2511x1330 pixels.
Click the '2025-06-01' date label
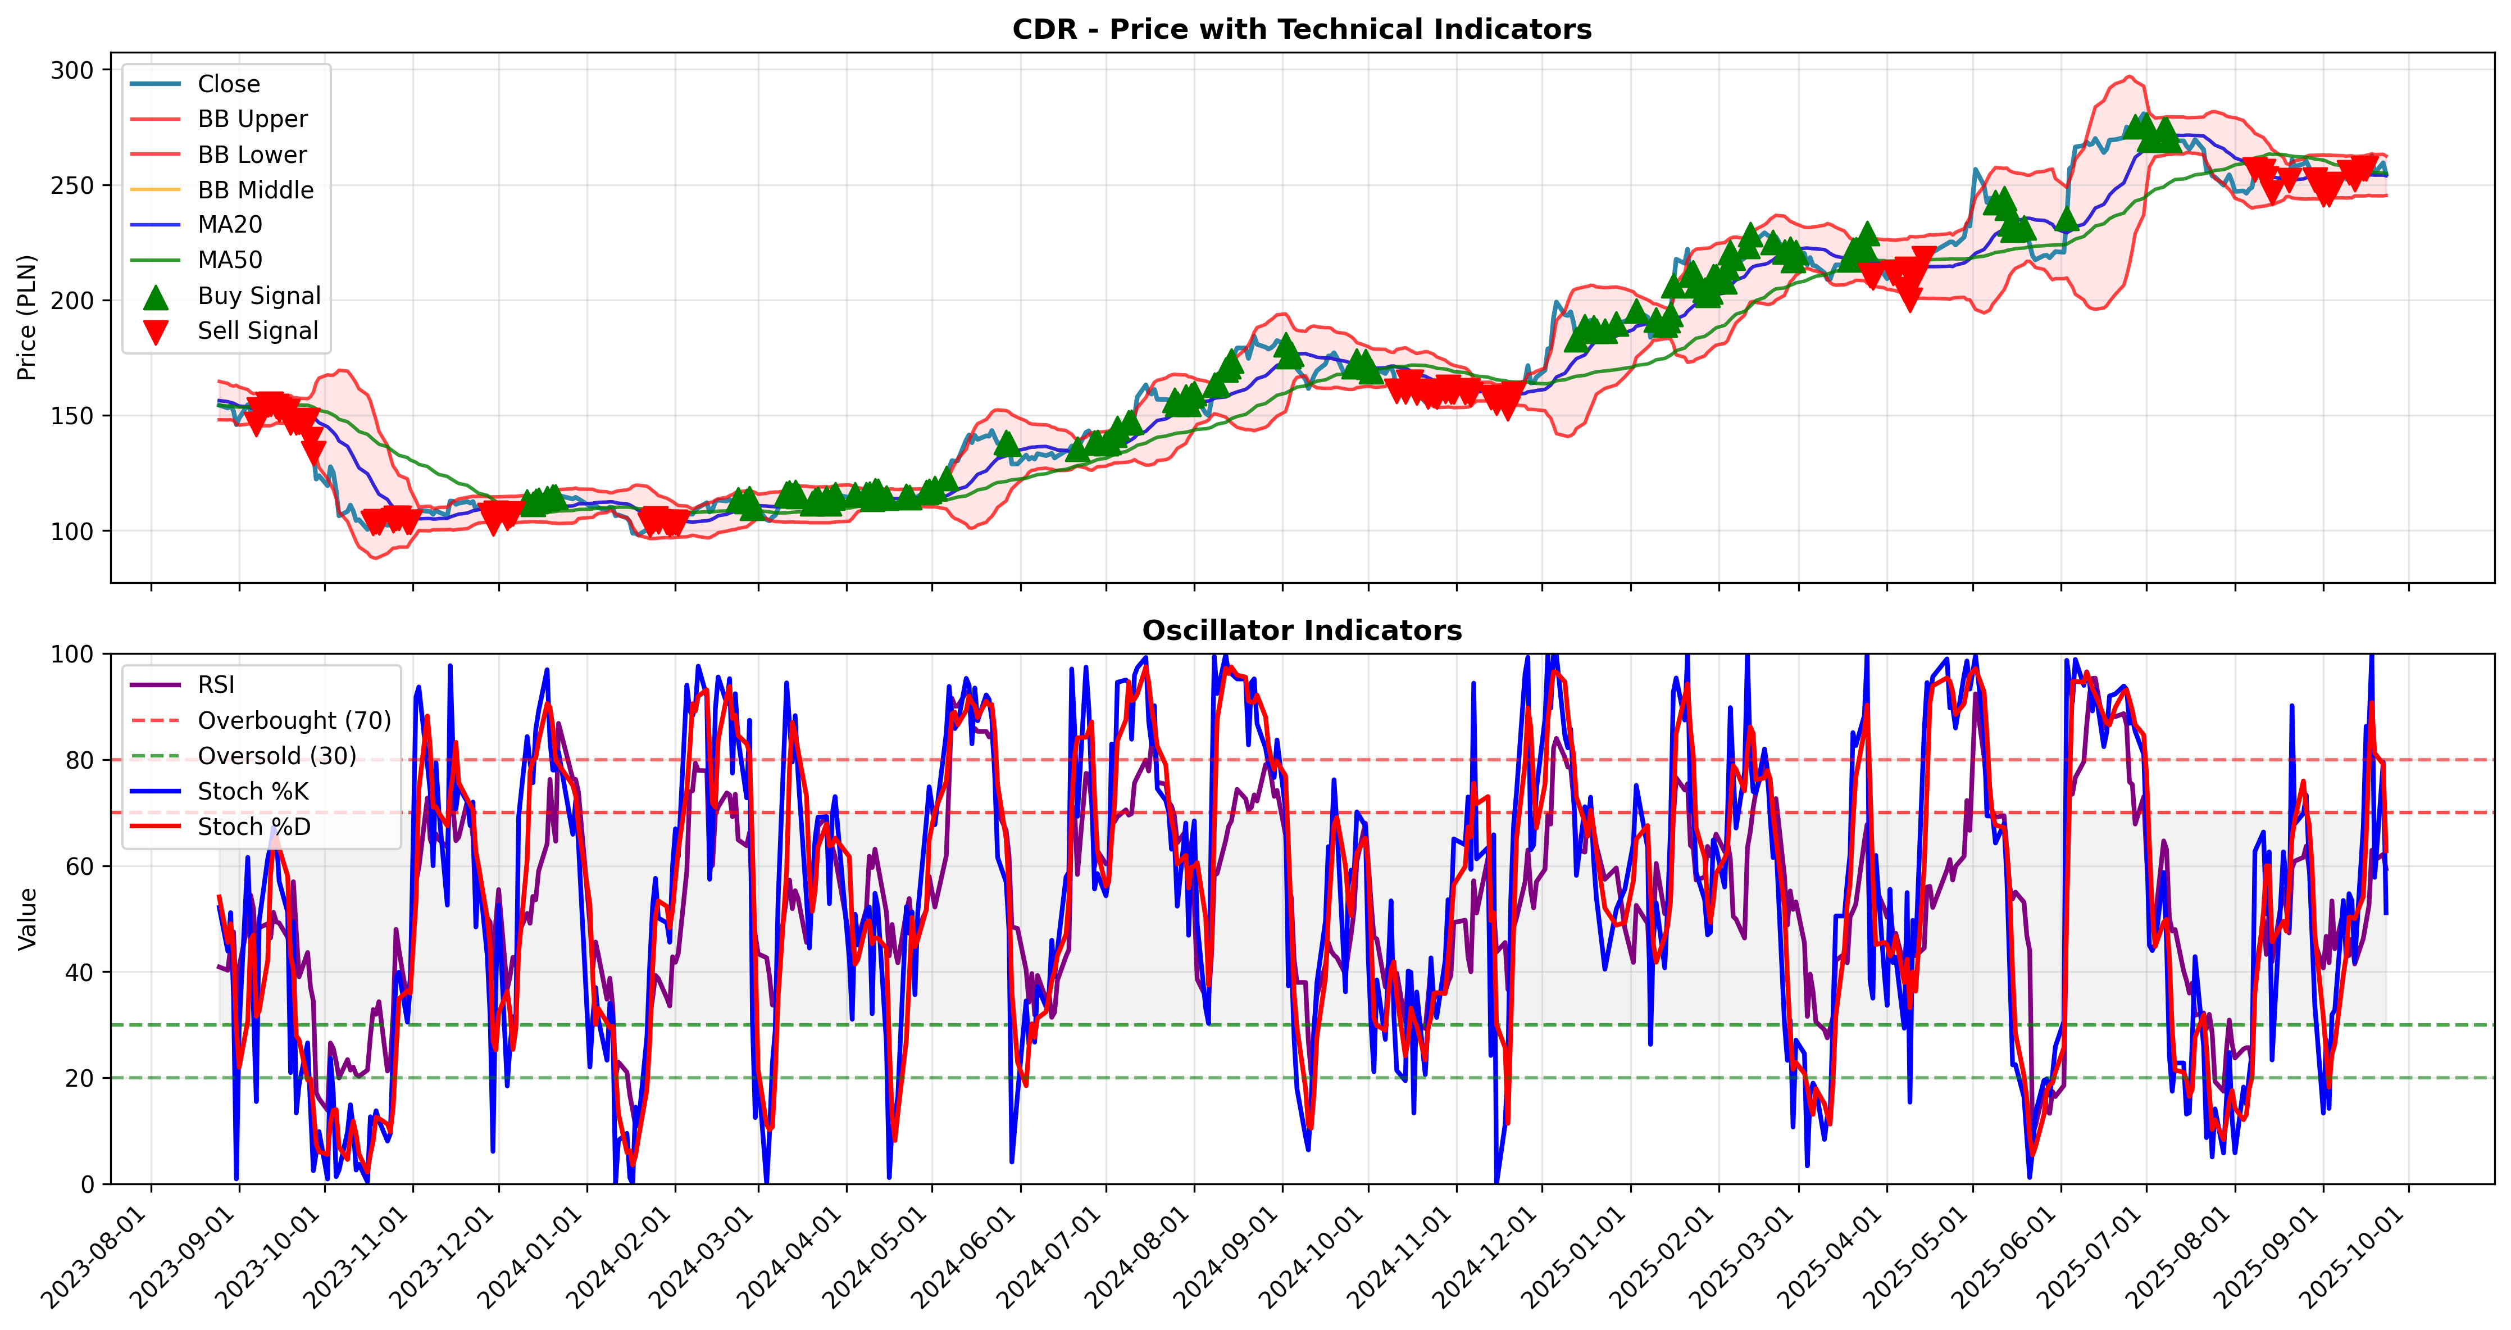coord(2006,1259)
